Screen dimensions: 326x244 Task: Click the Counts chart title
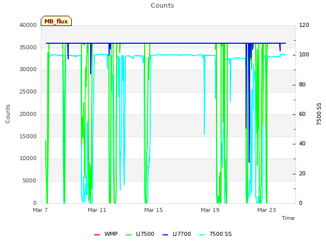(162, 6)
